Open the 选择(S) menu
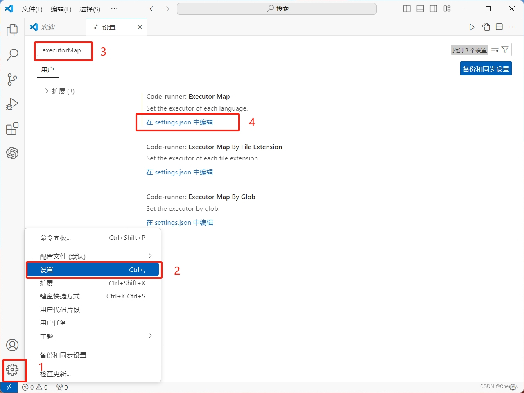 90,9
